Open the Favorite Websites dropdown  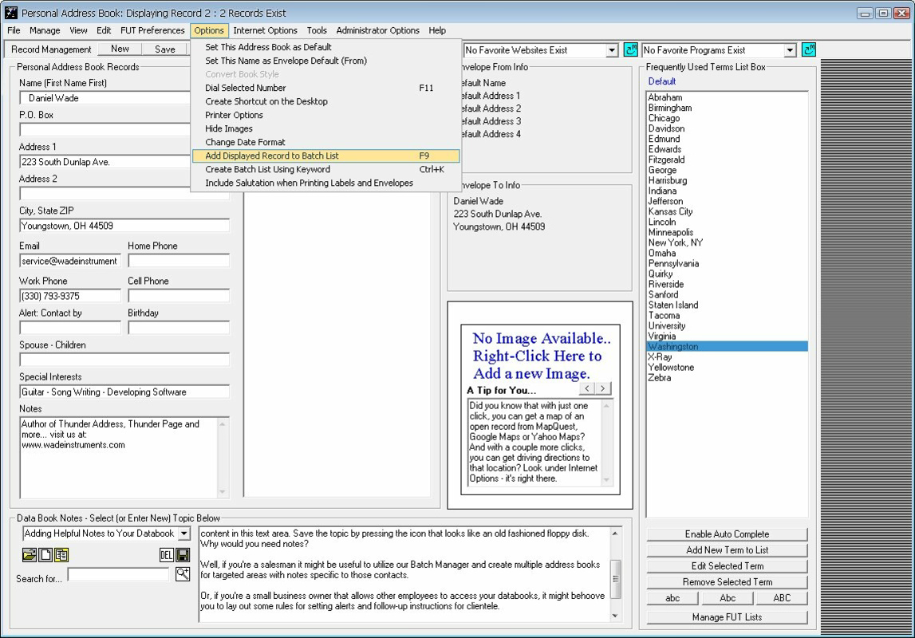click(x=612, y=51)
